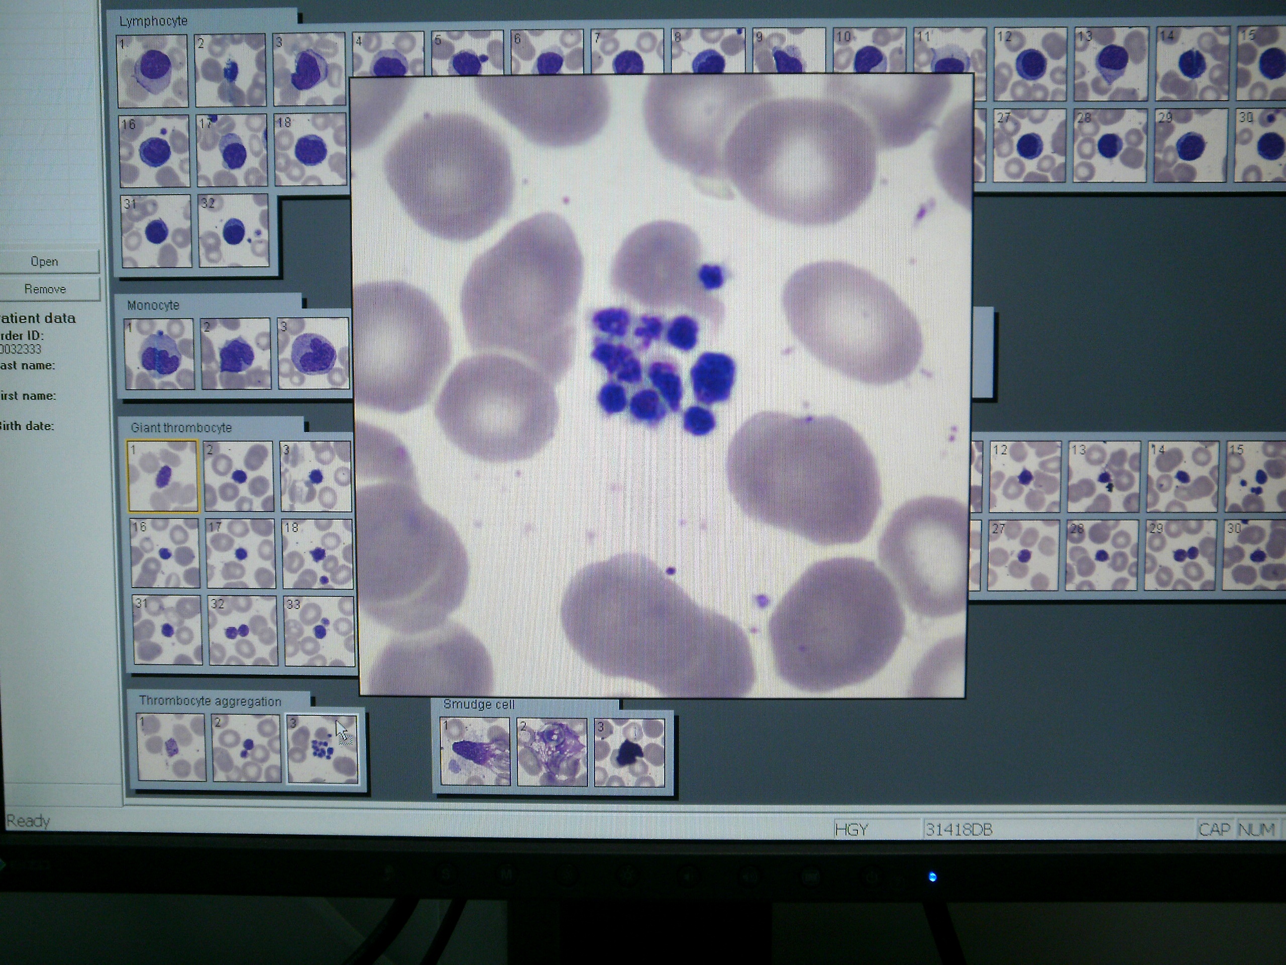The width and height of the screenshot is (1286, 965).
Task: Click the Lymphocyte group header tab
Action: 153,21
